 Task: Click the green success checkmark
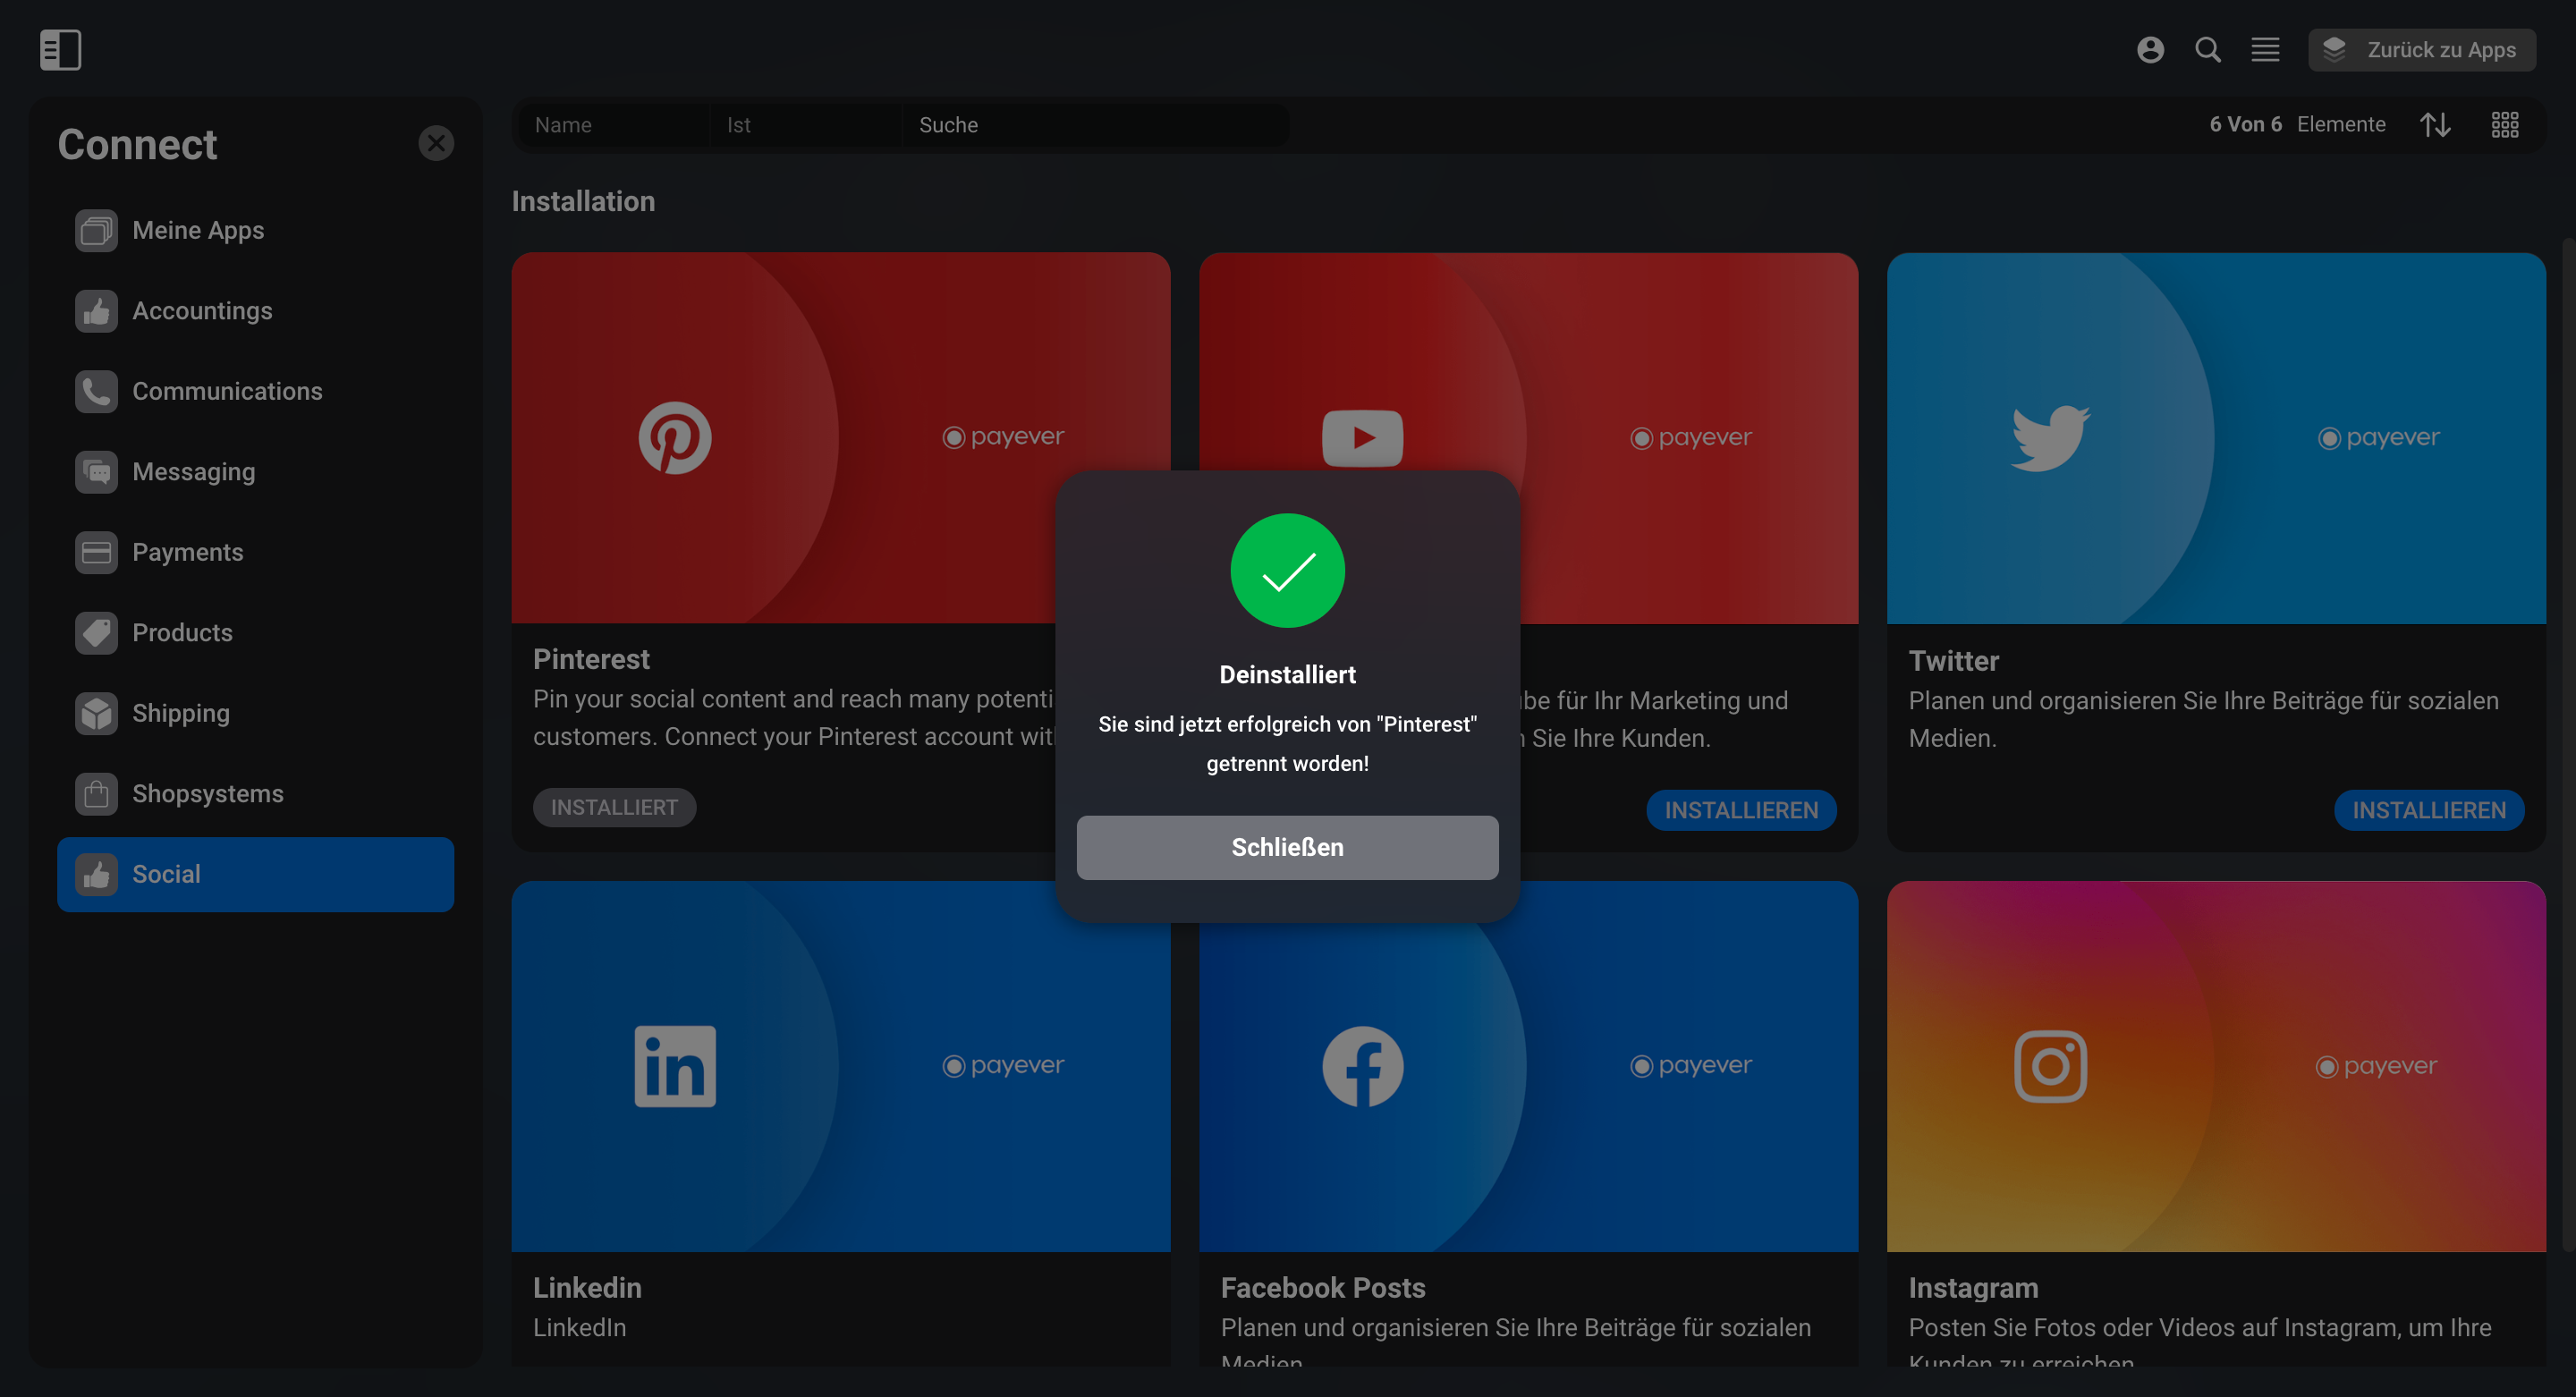pos(1287,571)
